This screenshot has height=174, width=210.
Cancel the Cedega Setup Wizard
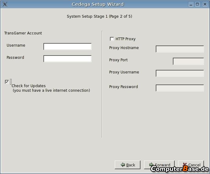[x=191, y=165]
